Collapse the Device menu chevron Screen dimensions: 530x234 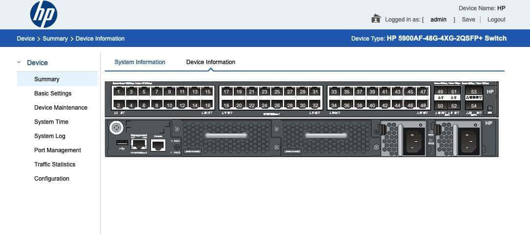[x=19, y=63]
